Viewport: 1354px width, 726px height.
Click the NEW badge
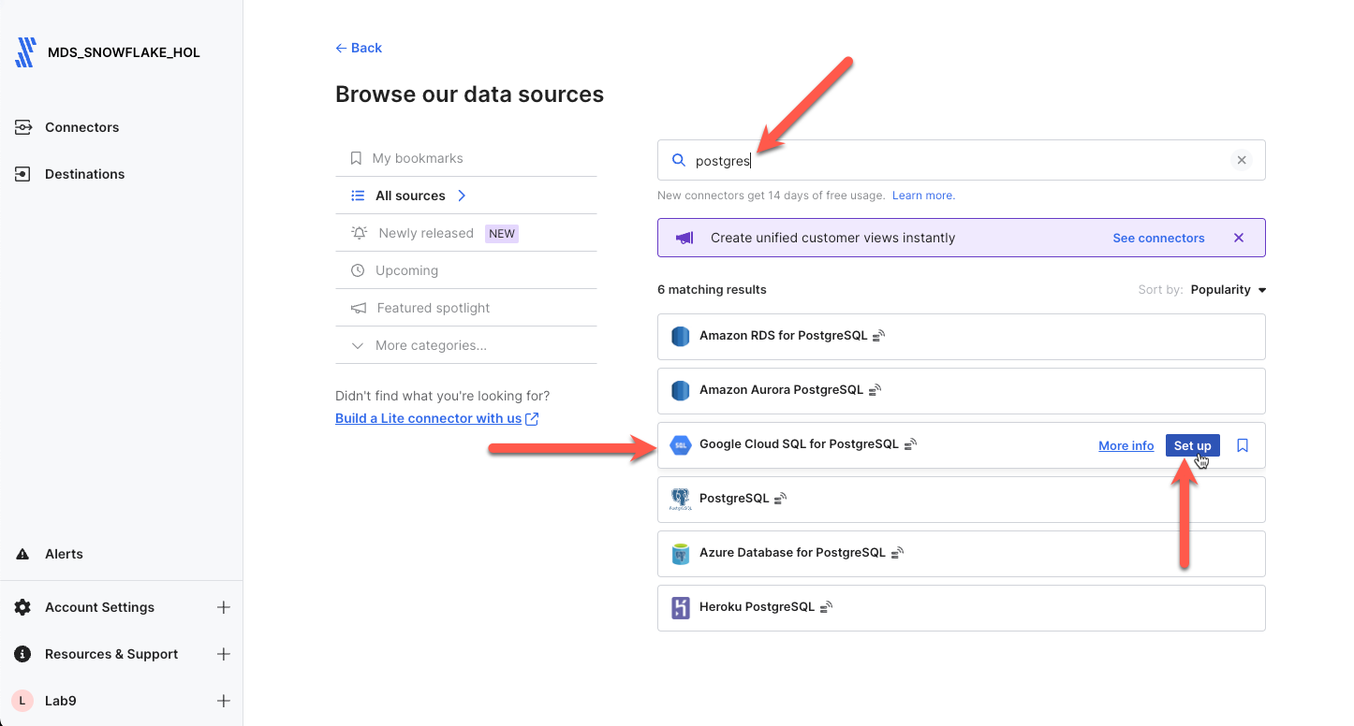click(x=502, y=233)
